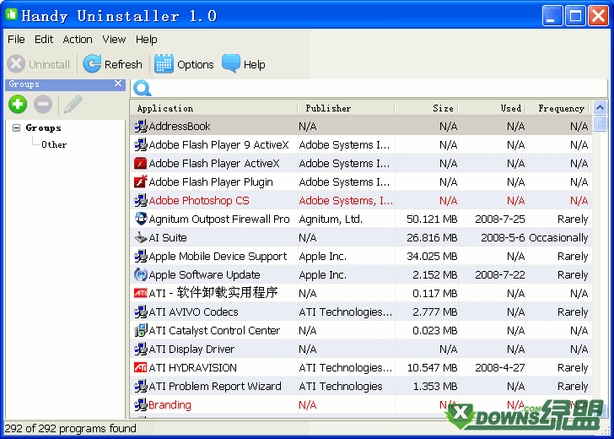Select the Groups root tree item

click(43, 127)
